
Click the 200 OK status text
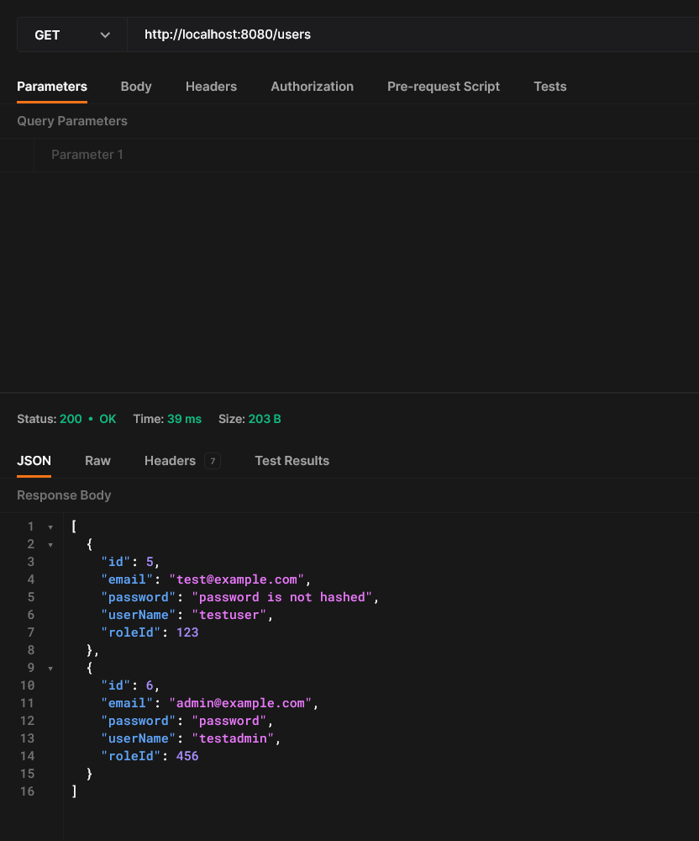pos(87,419)
